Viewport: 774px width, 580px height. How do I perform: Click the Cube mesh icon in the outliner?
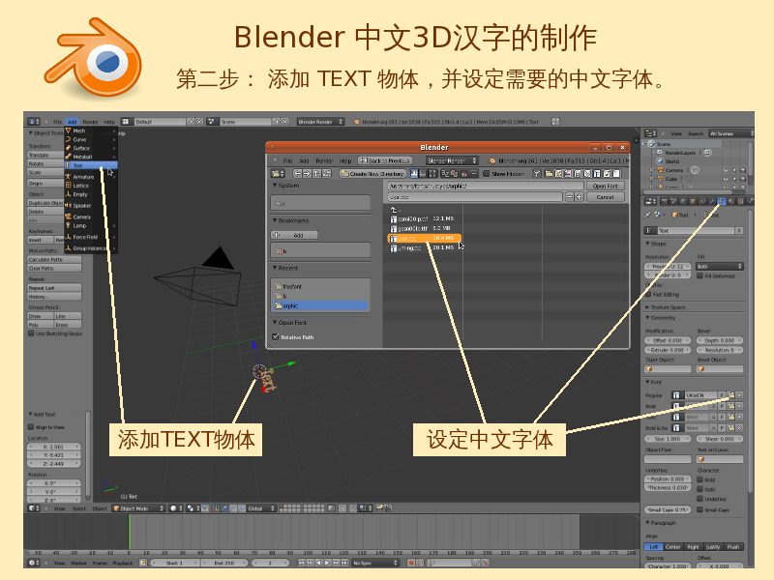click(660, 179)
